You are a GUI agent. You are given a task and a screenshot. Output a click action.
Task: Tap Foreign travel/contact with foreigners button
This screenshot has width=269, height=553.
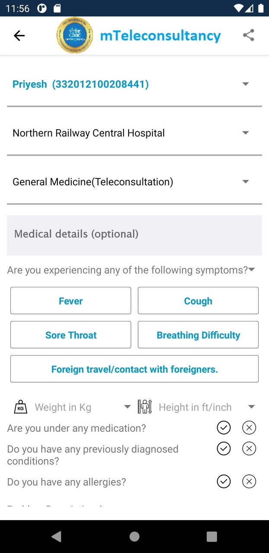[134, 369]
